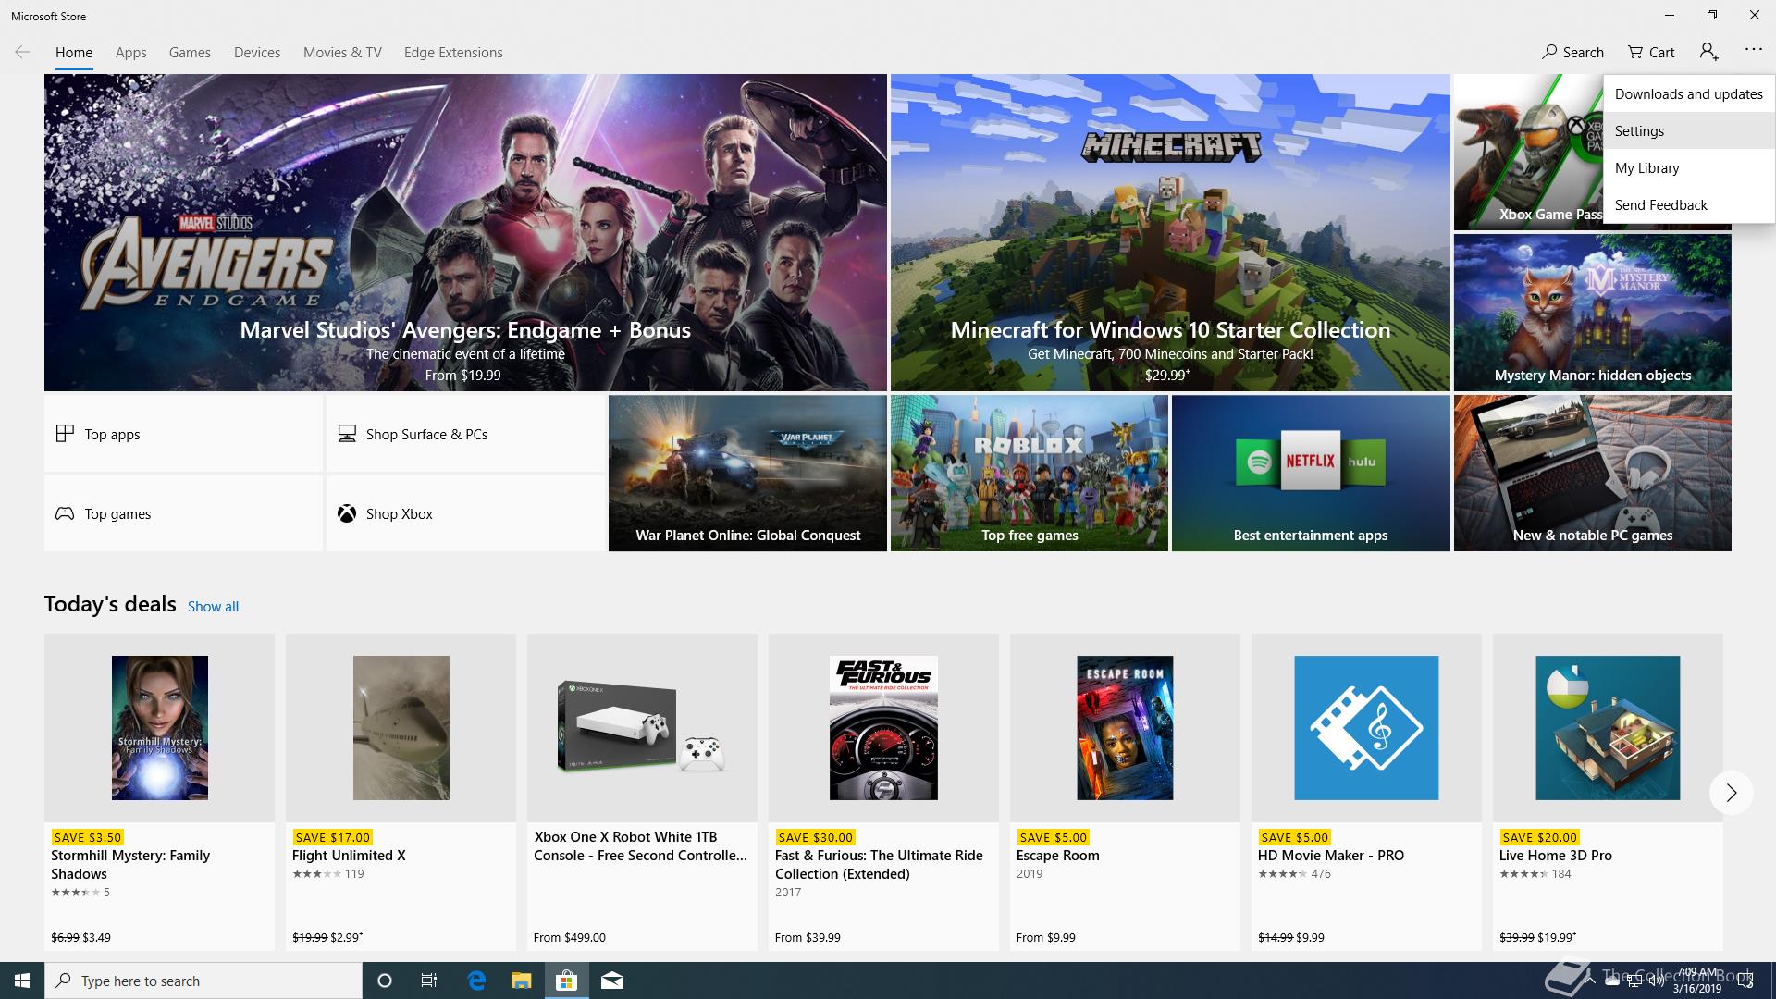Click the SAVE $17.00 badge
The width and height of the screenshot is (1776, 999).
tap(332, 837)
